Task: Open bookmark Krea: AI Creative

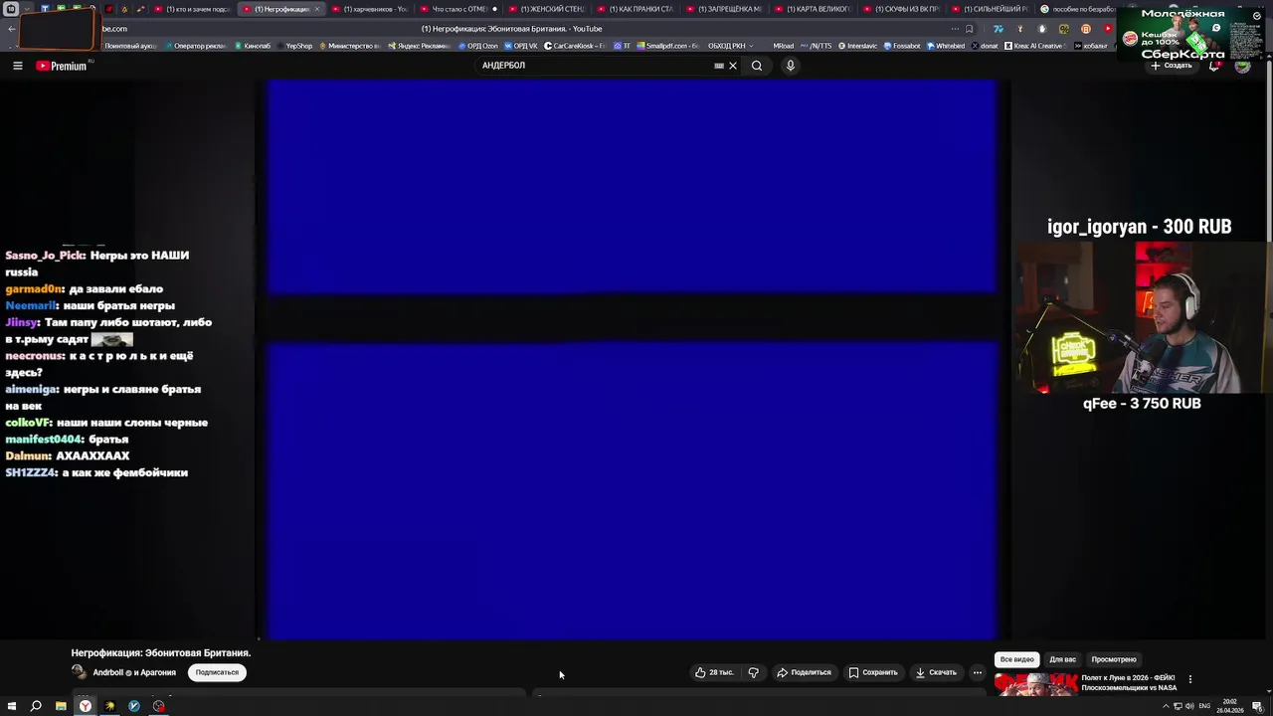Action: coord(1034,46)
